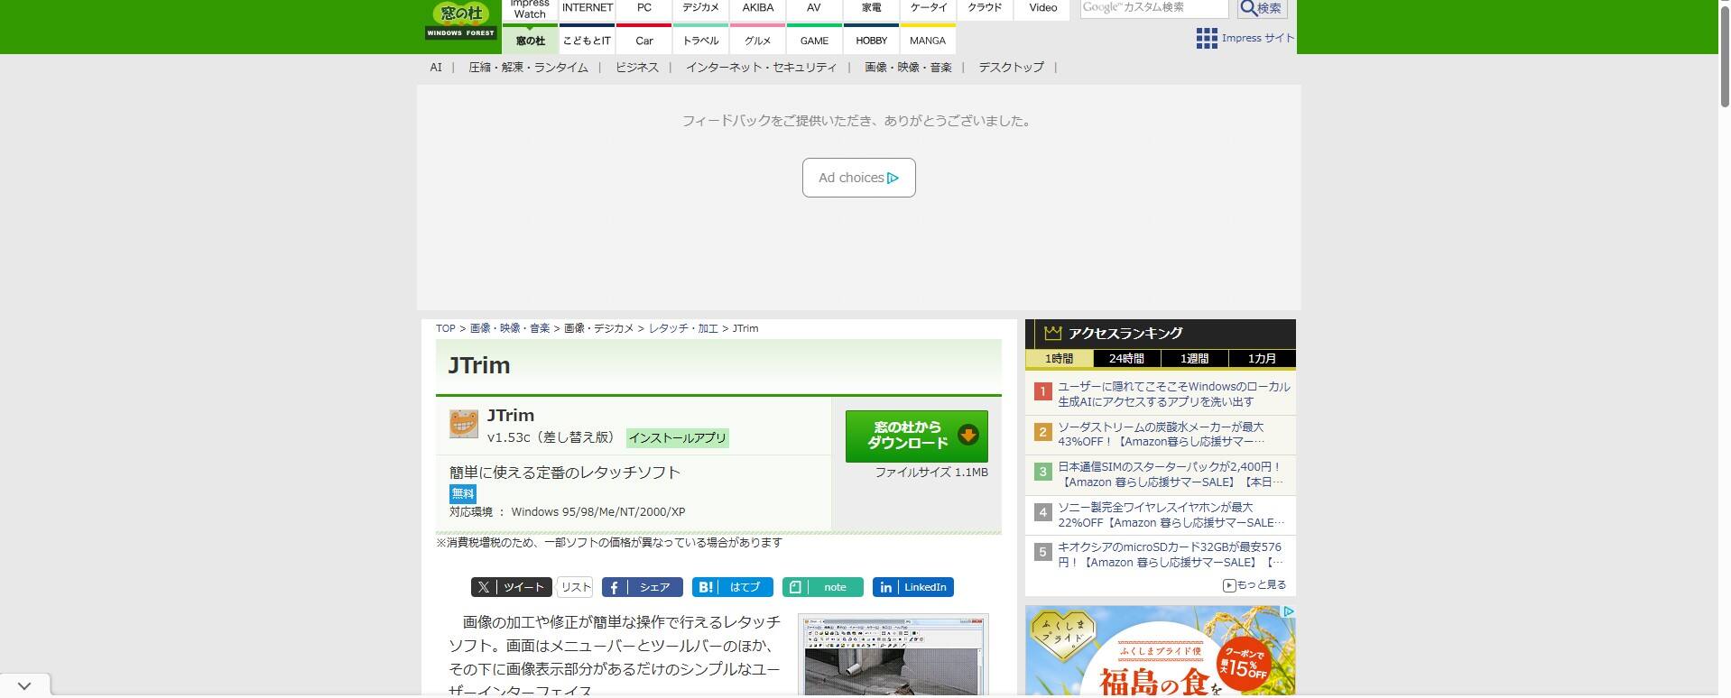This screenshot has height=698, width=1731.
Task: Open the 家電 tab
Action: click(x=871, y=11)
